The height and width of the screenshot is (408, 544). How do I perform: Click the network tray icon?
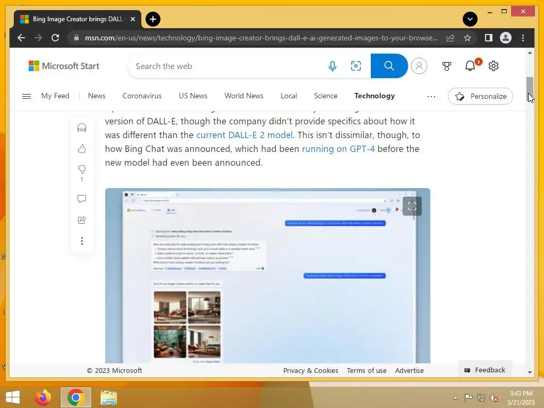pyautogui.click(x=481, y=398)
